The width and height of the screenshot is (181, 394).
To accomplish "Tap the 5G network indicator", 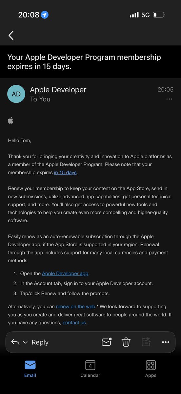I will click(145, 15).
